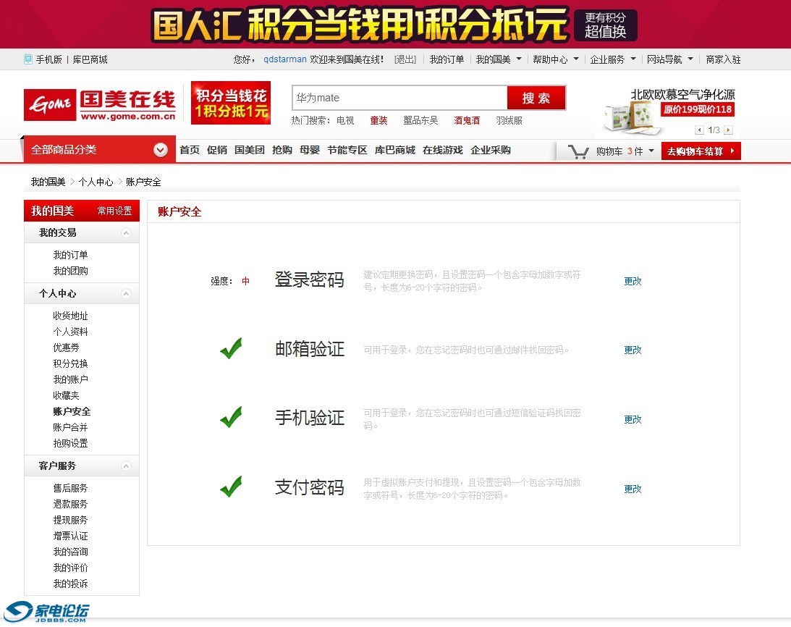Open the 帮助中心 dropdown
Viewport: 791px width, 627px height.
click(553, 59)
